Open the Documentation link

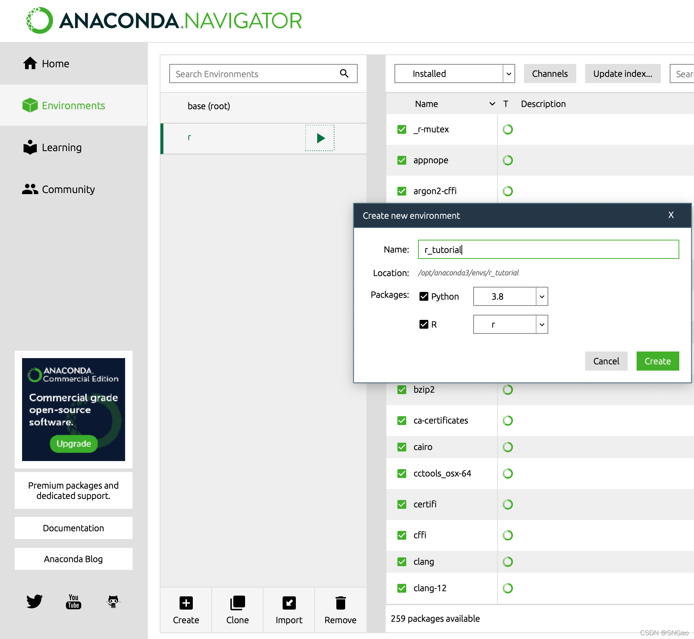(74, 528)
